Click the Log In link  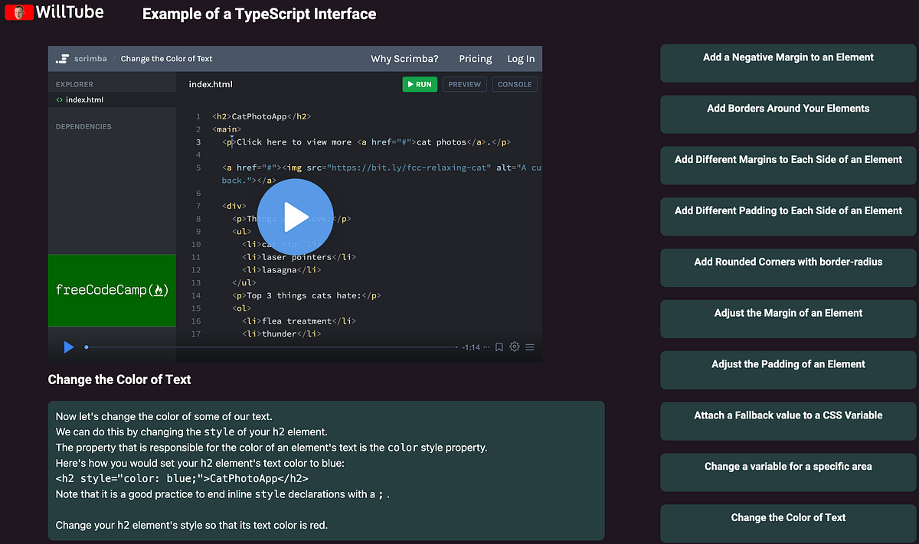click(521, 59)
